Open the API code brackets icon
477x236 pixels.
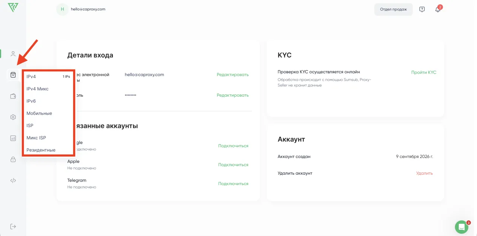[x=13, y=181]
